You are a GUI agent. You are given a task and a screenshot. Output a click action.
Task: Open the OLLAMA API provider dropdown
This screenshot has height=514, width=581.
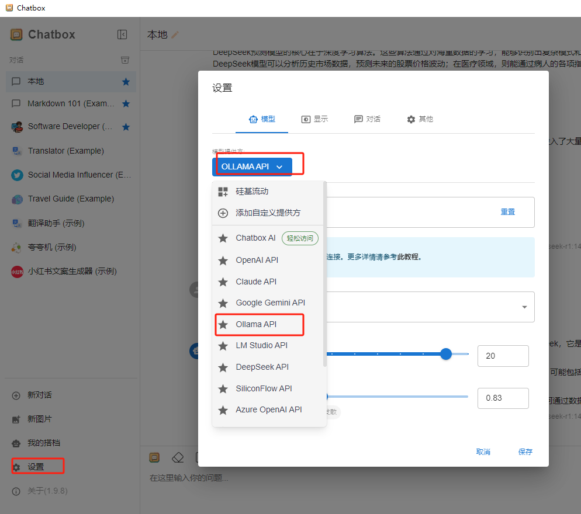tap(252, 166)
